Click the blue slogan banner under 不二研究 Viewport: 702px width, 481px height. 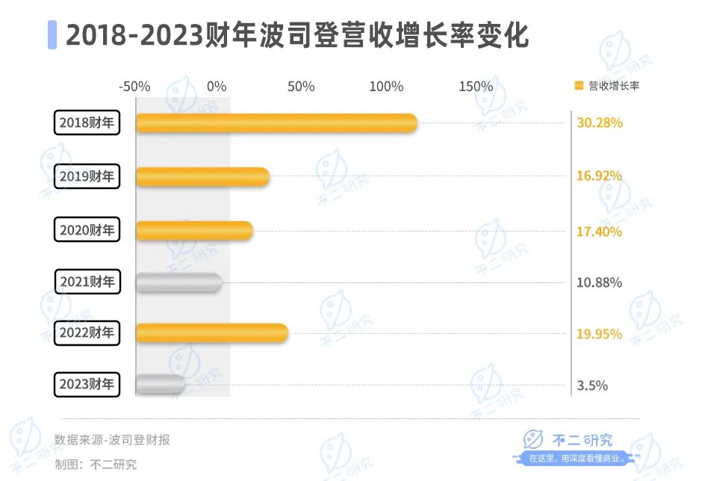[x=575, y=458]
